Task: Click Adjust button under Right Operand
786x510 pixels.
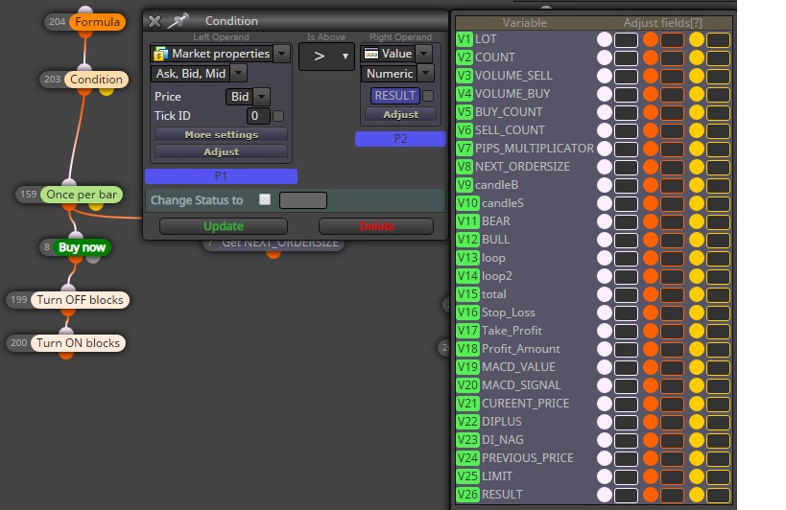Action: click(x=400, y=115)
